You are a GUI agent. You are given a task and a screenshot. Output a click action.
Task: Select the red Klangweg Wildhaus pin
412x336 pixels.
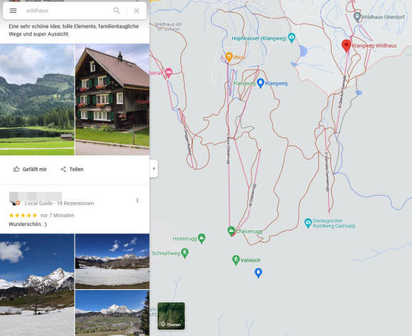(x=347, y=46)
